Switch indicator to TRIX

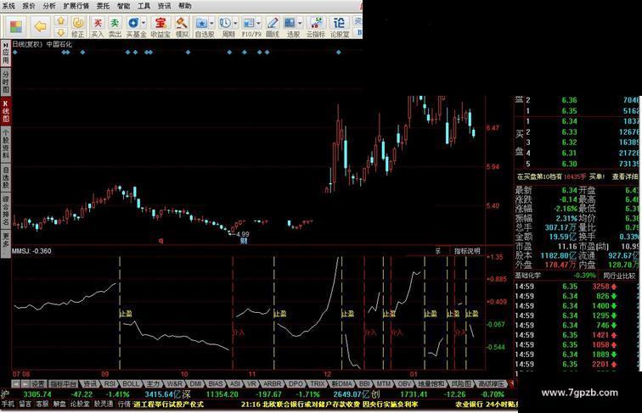pos(318,383)
